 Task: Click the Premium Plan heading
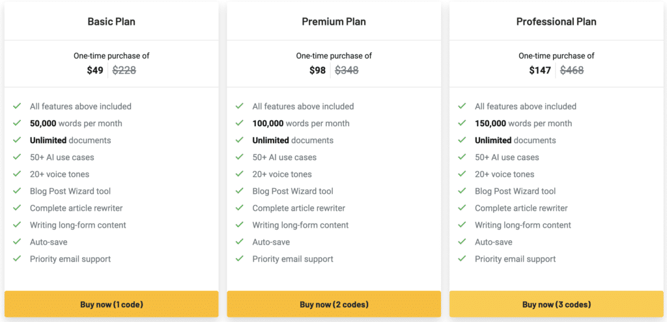(333, 21)
